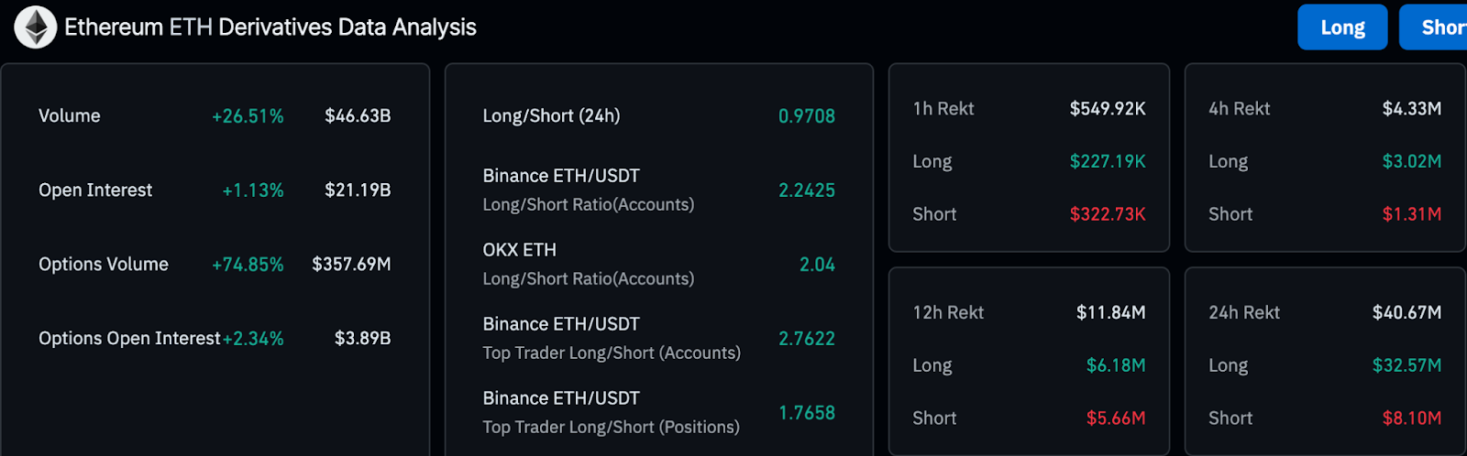Viewport: 1467px width, 456px height.
Task: Click the 12h Rekt total $11.84M
Action: 1110,313
